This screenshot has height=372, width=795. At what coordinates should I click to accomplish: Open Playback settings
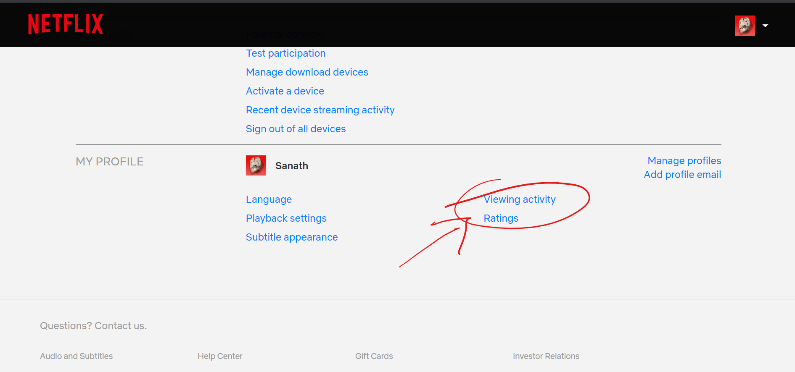[x=286, y=218]
